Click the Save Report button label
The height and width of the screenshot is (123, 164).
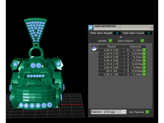125,41
